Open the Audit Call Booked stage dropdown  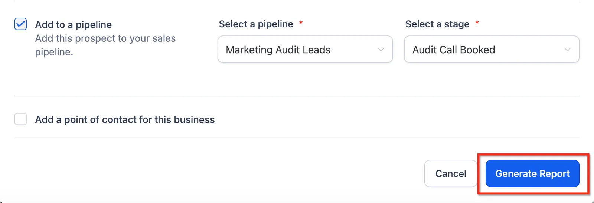click(492, 49)
